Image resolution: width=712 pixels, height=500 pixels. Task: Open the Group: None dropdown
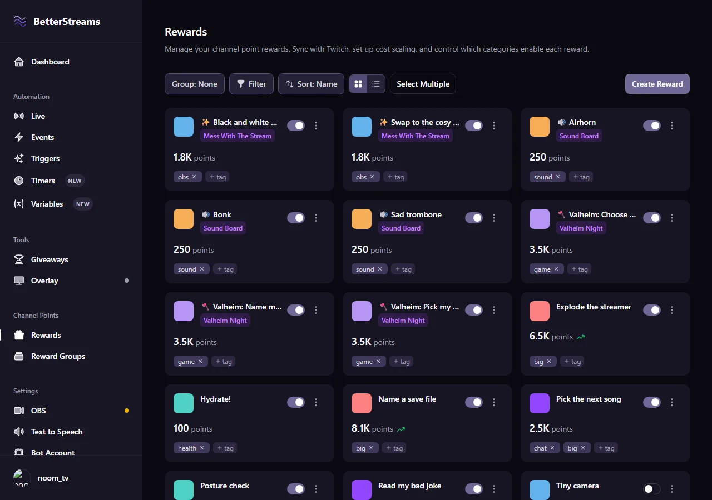pyautogui.click(x=195, y=84)
